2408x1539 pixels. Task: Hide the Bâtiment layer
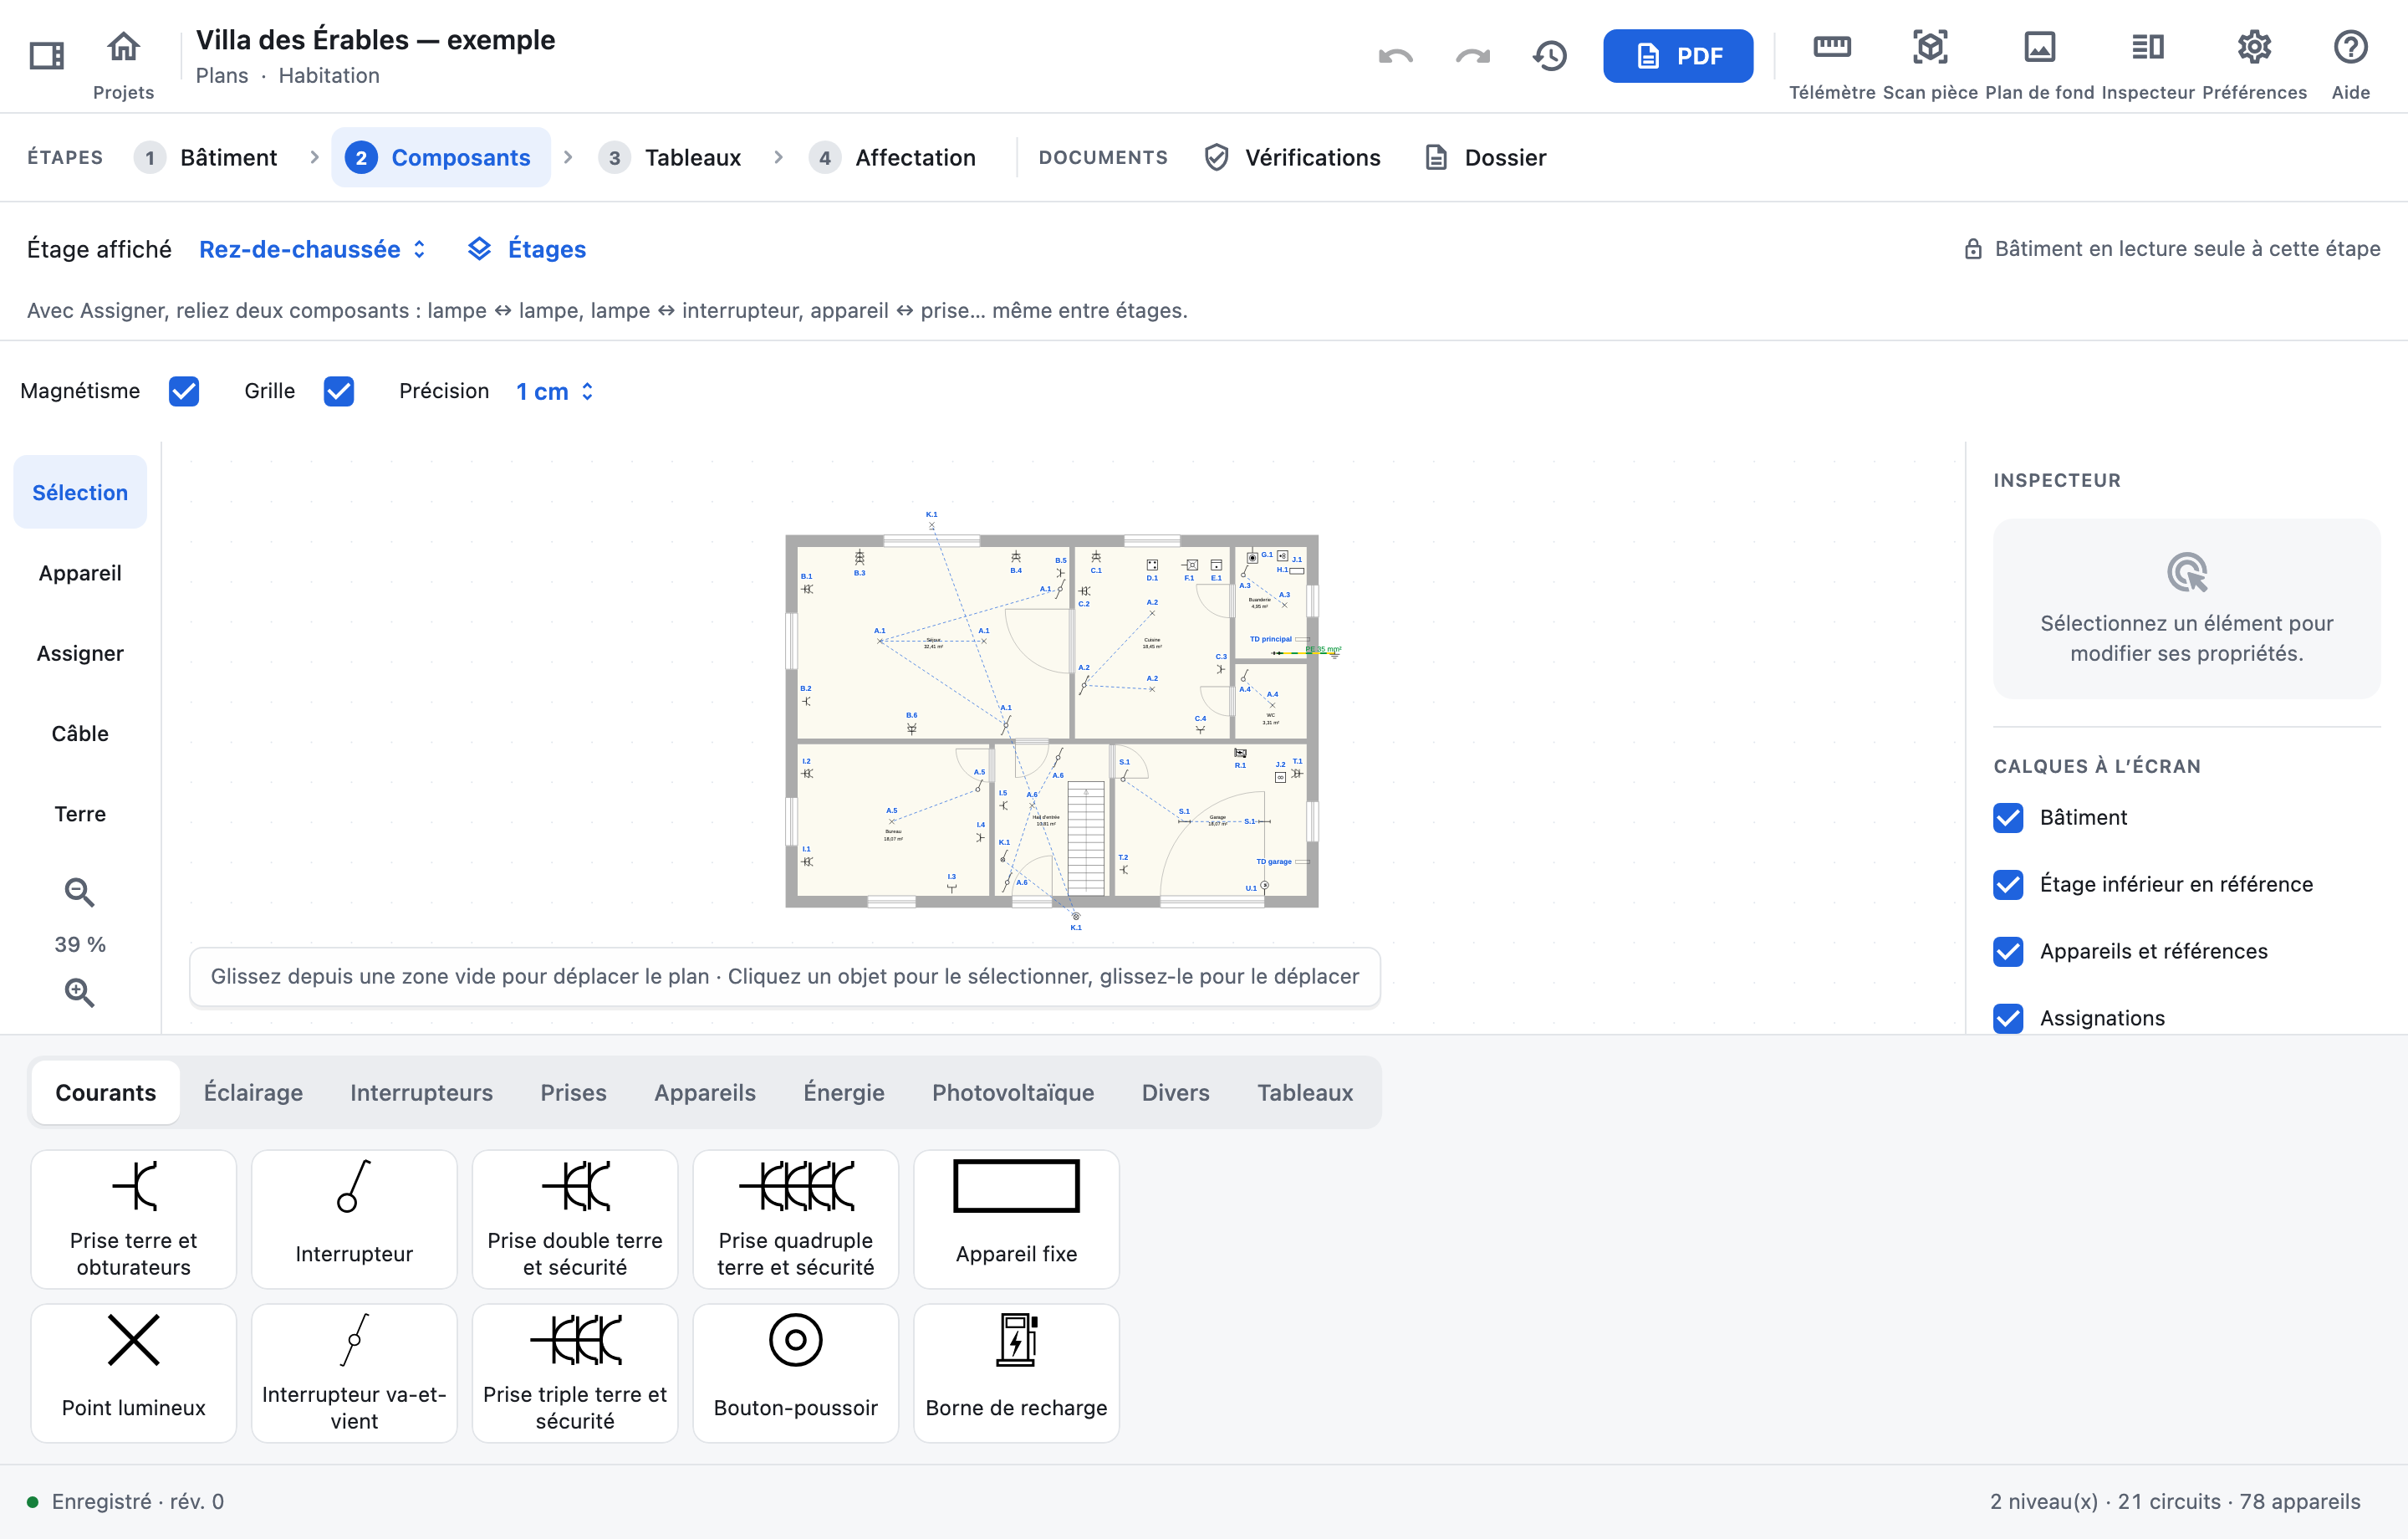coord(2008,817)
